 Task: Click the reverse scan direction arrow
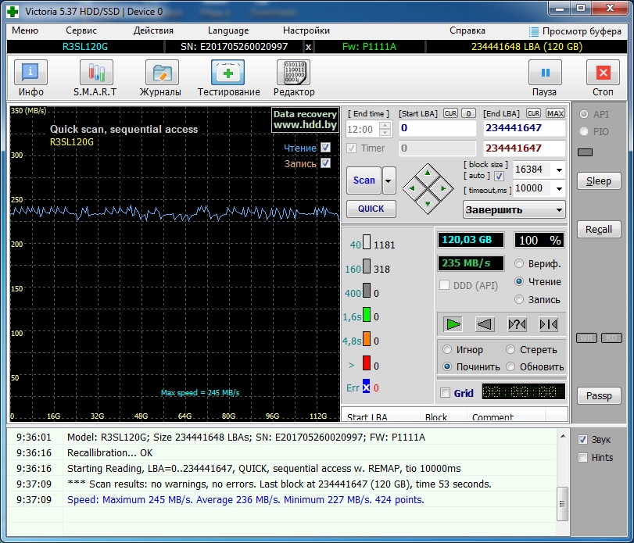(x=485, y=324)
